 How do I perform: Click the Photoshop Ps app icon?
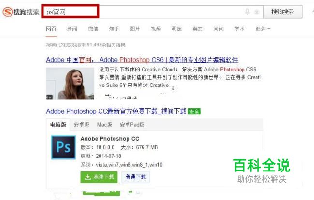(x=63, y=147)
